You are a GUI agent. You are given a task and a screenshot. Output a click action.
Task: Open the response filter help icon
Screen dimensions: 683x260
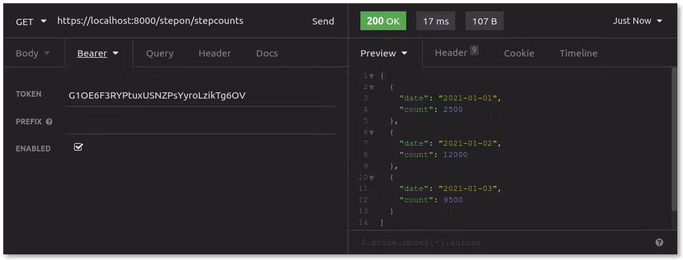[x=659, y=242]
